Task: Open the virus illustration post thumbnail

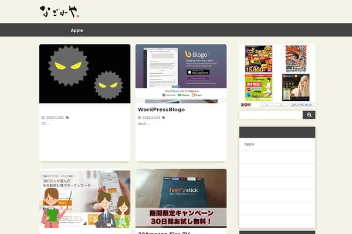Action: pos(84,74)
